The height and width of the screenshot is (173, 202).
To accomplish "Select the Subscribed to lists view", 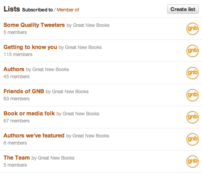I will point(37,10).
